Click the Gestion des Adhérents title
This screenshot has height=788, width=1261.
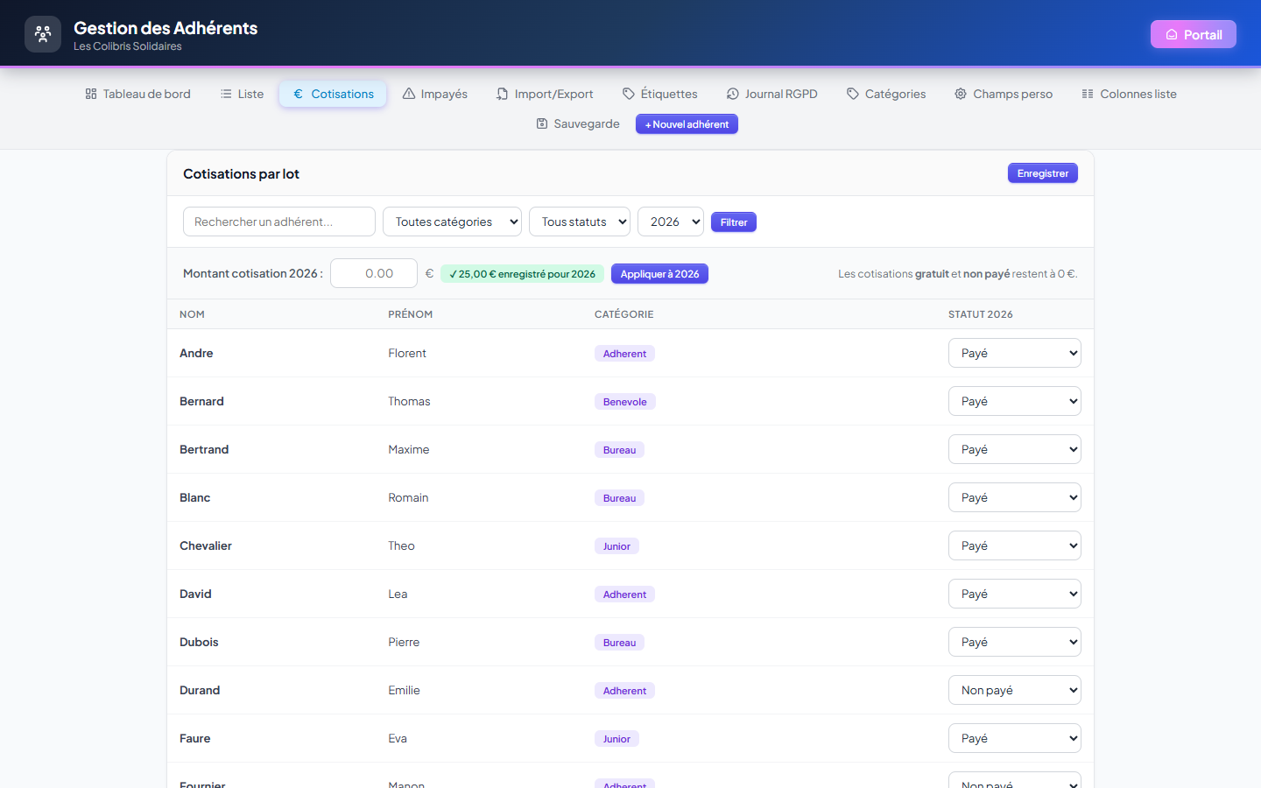pos(166,28)
